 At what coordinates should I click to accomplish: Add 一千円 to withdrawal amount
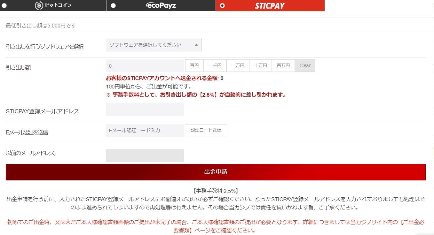[x=215, y=65]
